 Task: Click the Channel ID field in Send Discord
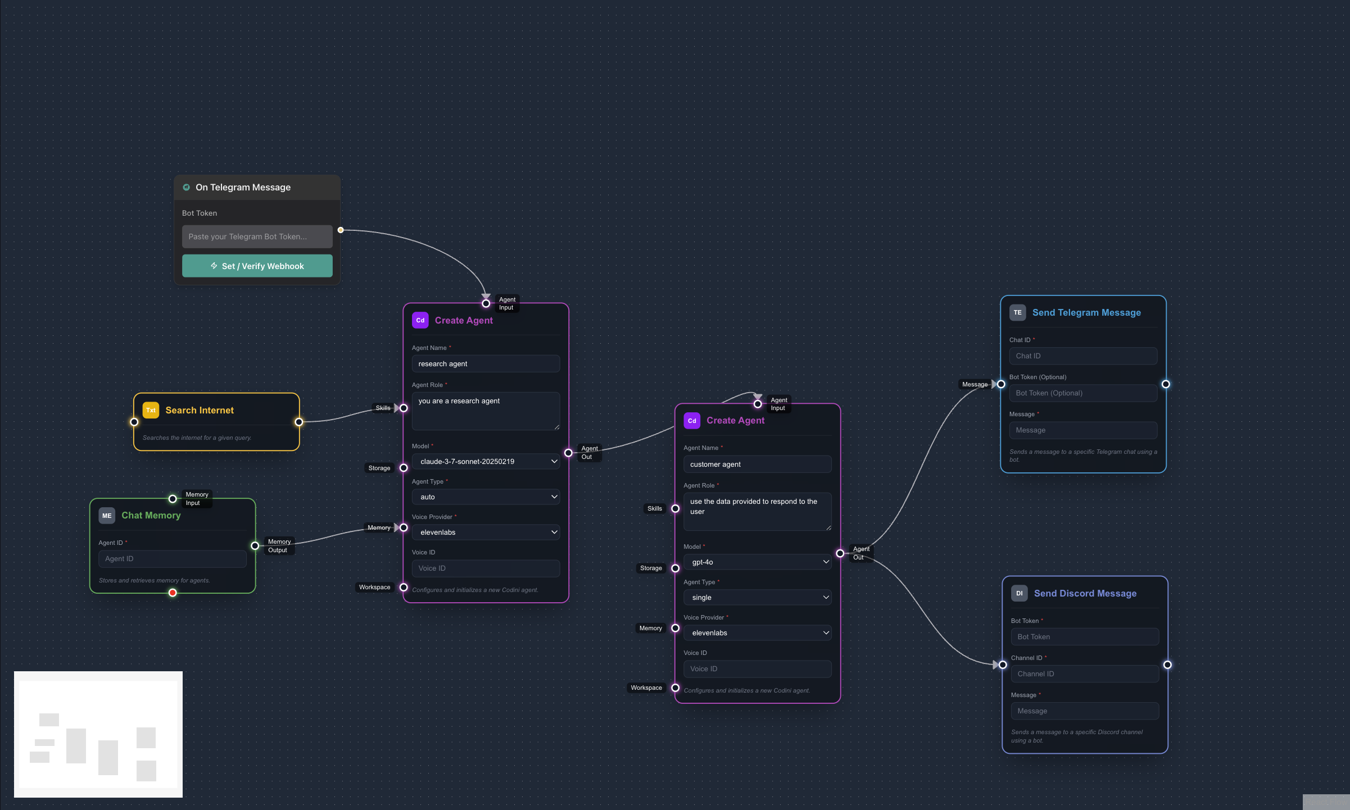tap(1084, 674)
